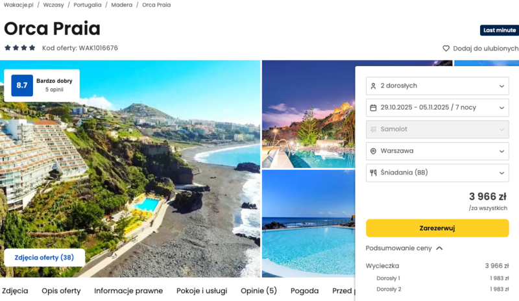Follow the Madera breadcrumb link

(121, 5)
